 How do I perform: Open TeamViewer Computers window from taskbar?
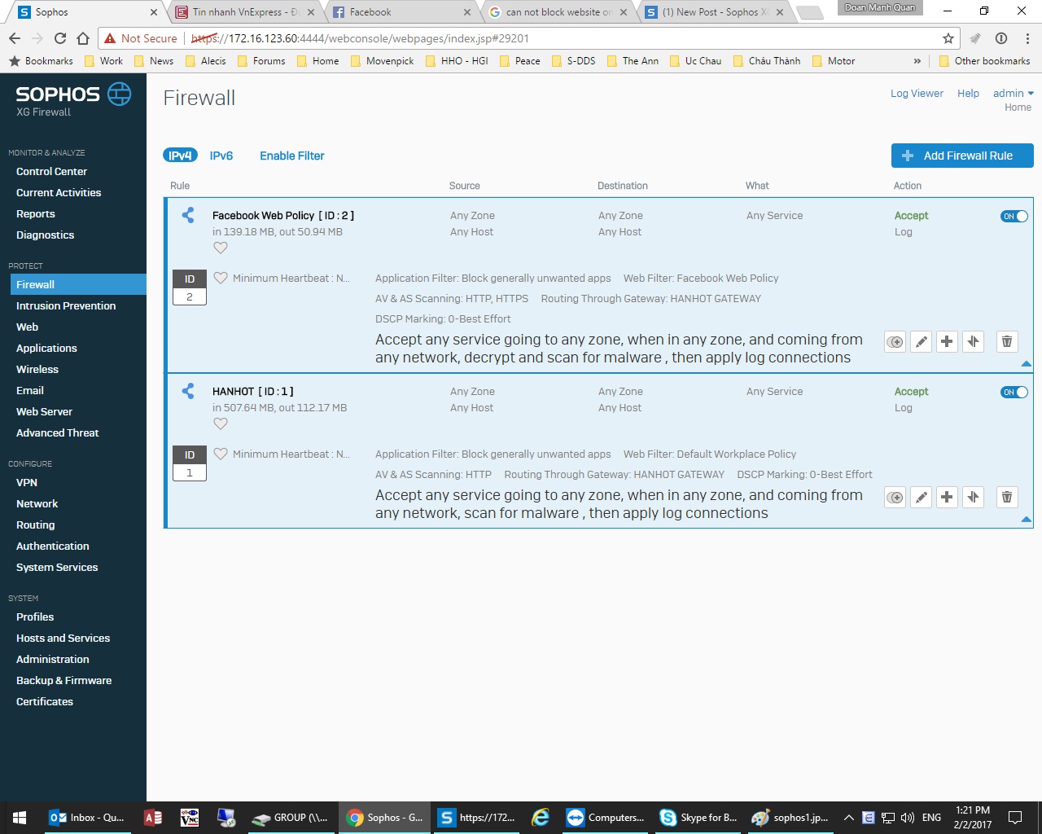(x=606, y=818)
